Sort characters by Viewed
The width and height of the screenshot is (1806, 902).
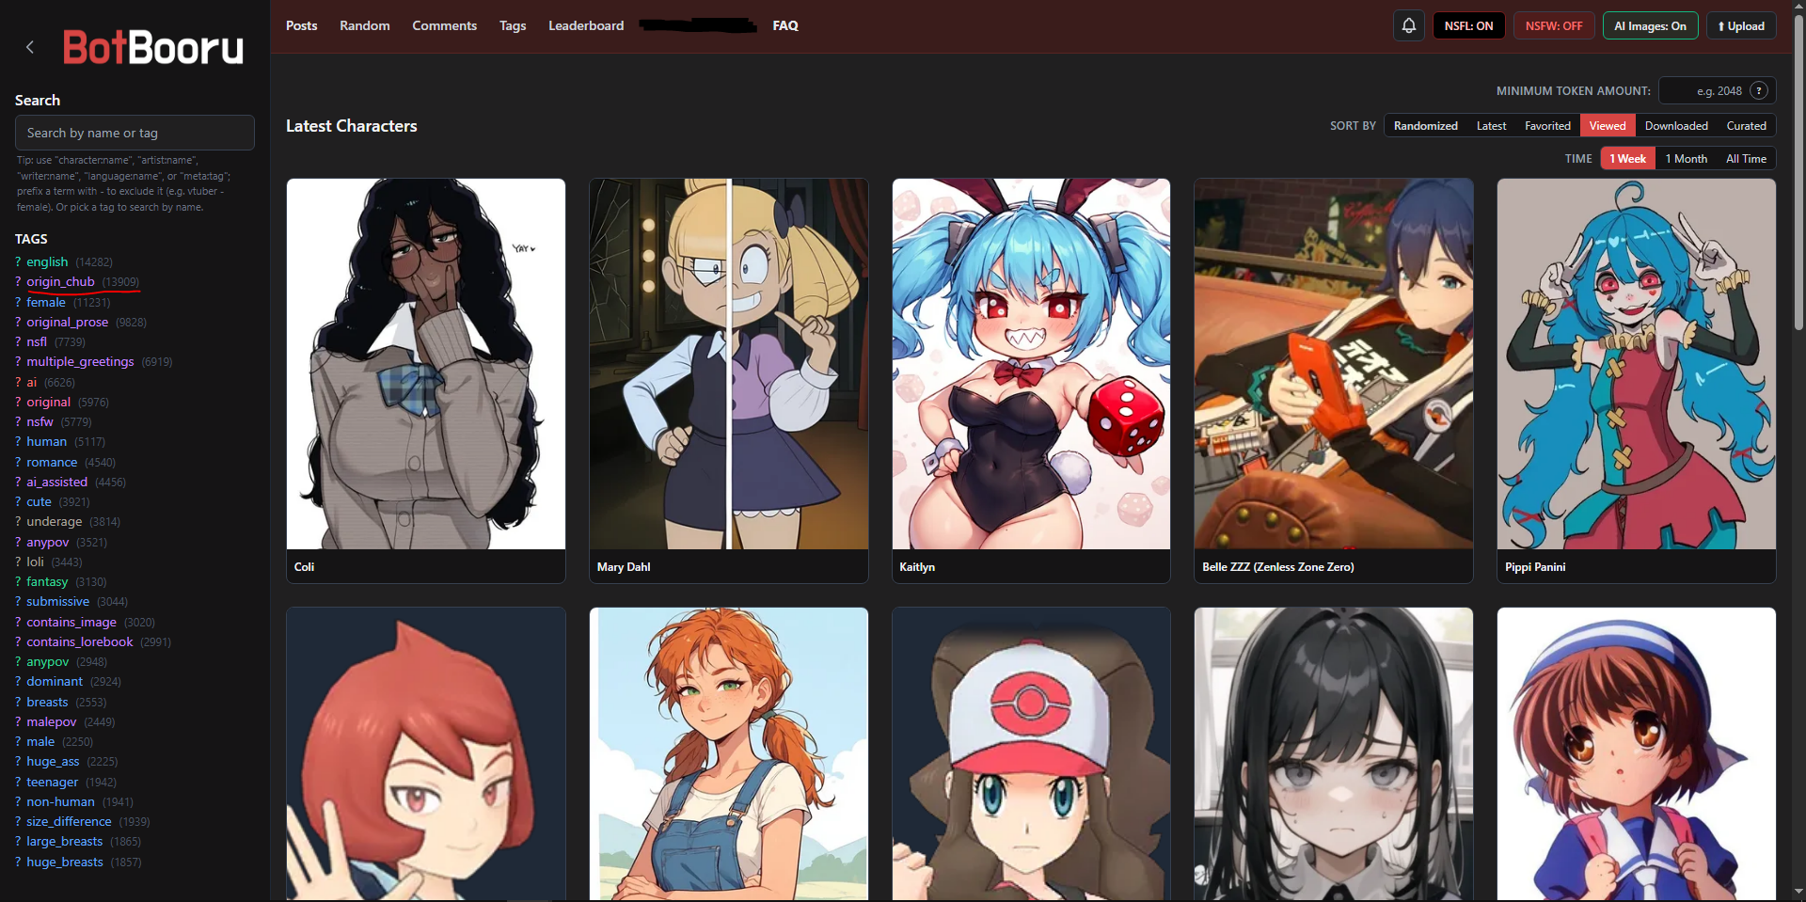click(1608, 126)
